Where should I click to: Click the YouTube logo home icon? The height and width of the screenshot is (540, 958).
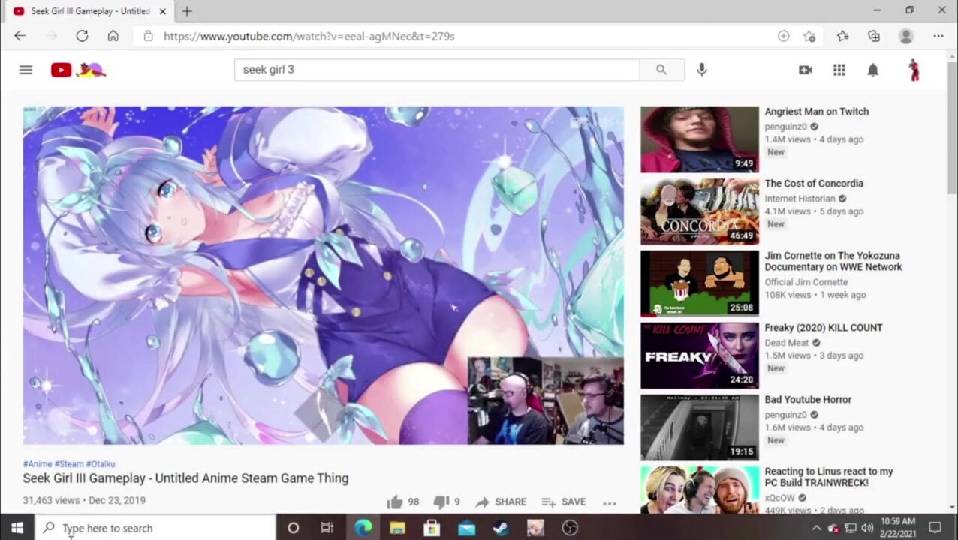point(62,70)
